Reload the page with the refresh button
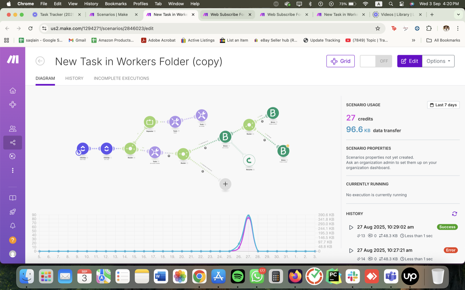Viewport: 465px width, 290px height. click(30, 28)
